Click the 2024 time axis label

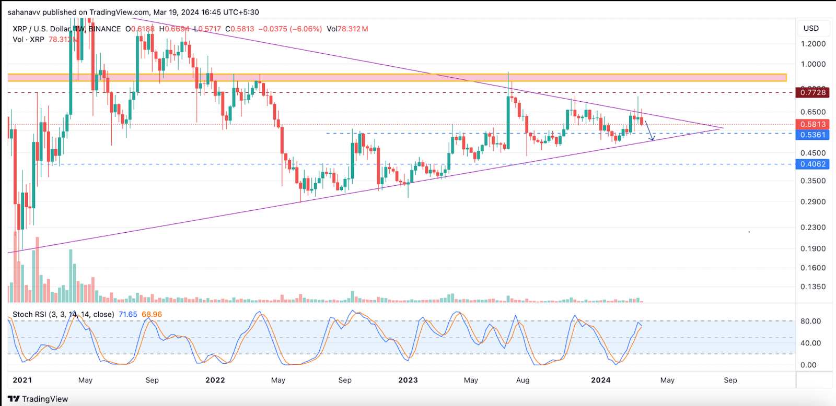(x=601, y=380)
